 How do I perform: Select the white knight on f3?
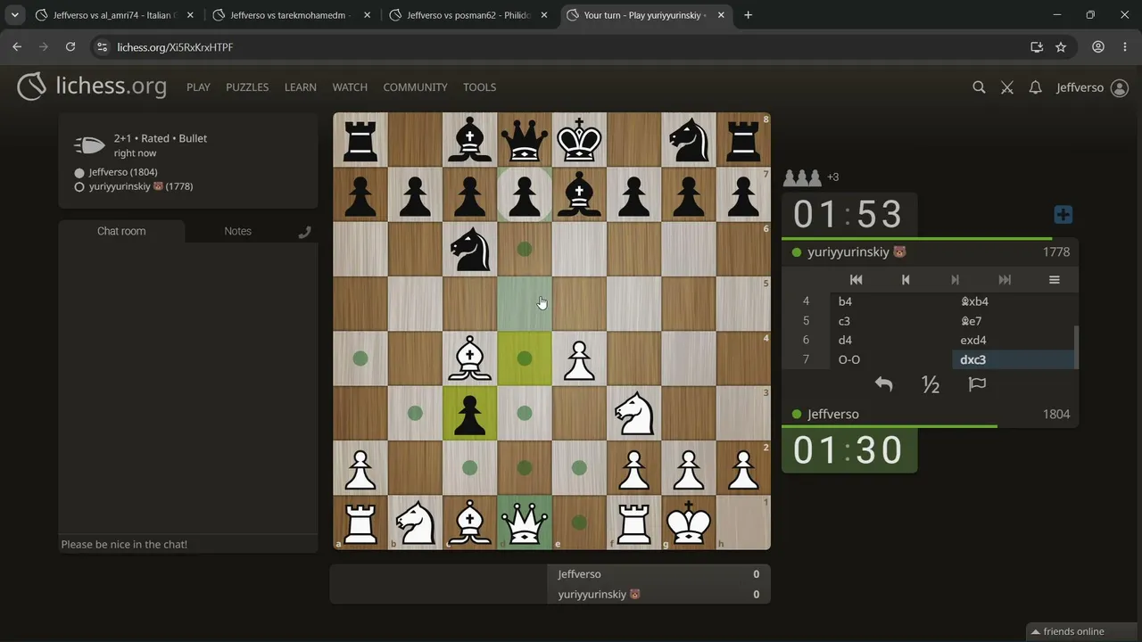coord(634,414)
